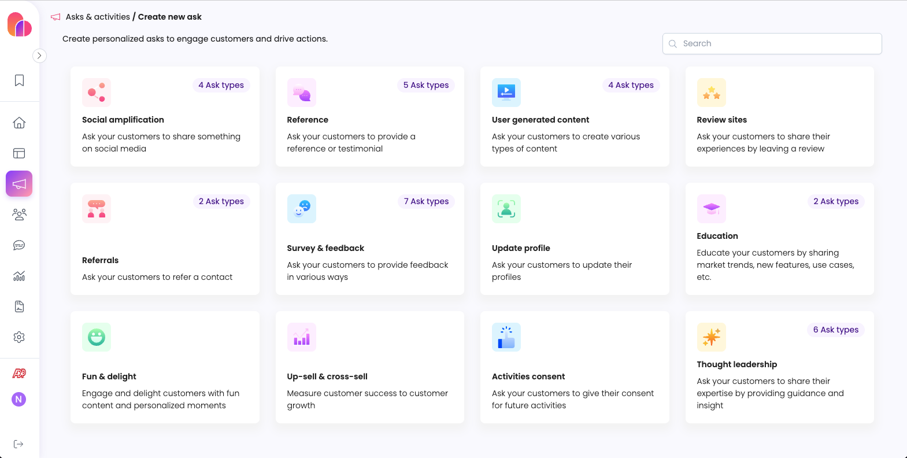Open the bookmark icon in the sidebar
907x458 pixels.
19,80
